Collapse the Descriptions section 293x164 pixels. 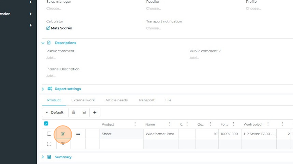pyautogui.click(x=43, y=43)
